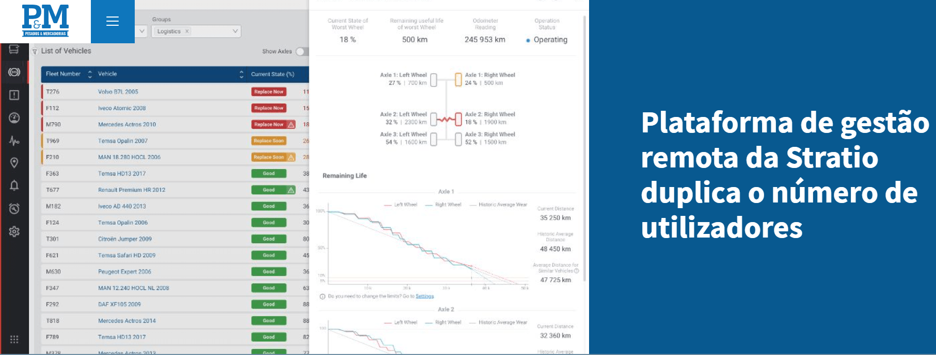
Task: Select the Axle 3 left wheel icon
Action: pyautogui.click(x=434, y=139)
